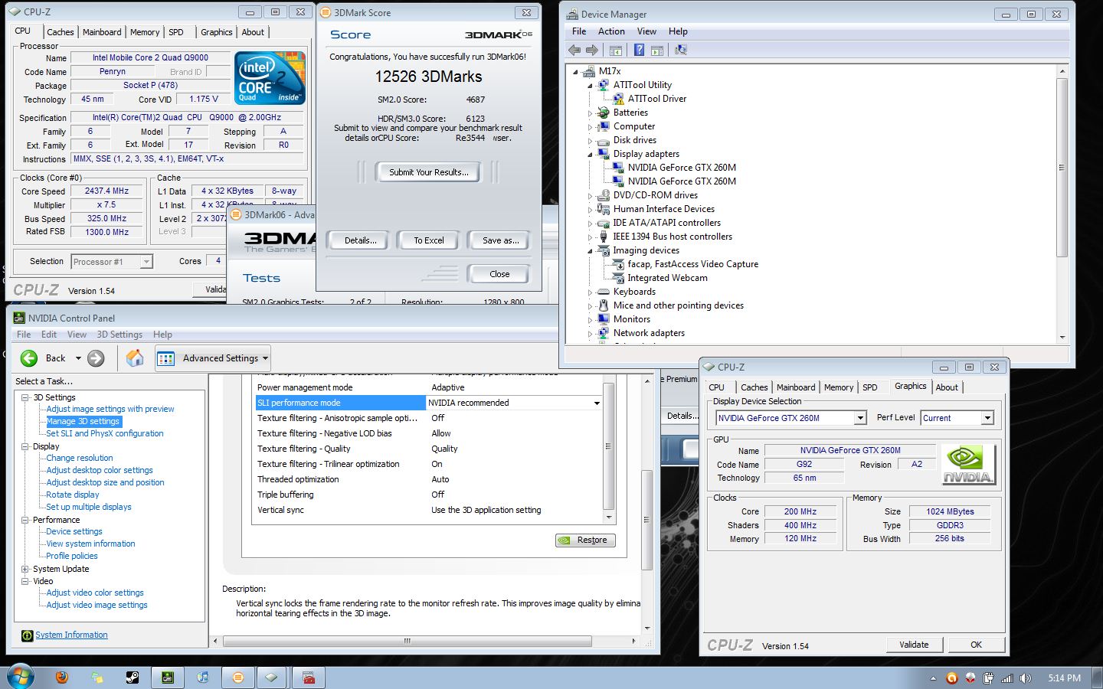
Task: Switch to Mainboard tab in the processor CPU-Z window
Action: click(x=102, y=32)
